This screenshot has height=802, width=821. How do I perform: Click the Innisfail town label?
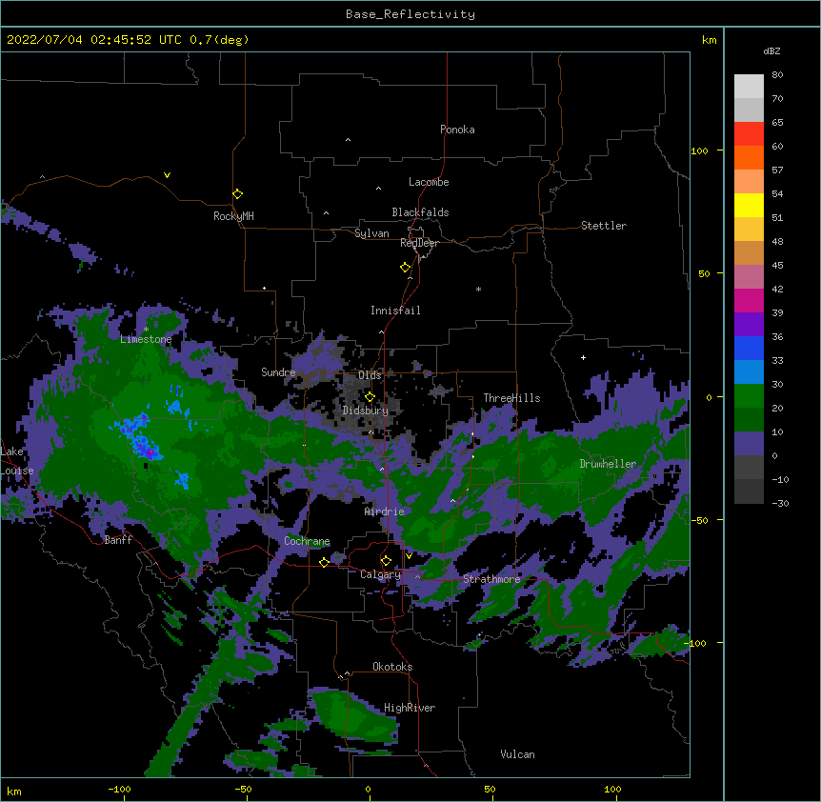(x=395, y=311)
